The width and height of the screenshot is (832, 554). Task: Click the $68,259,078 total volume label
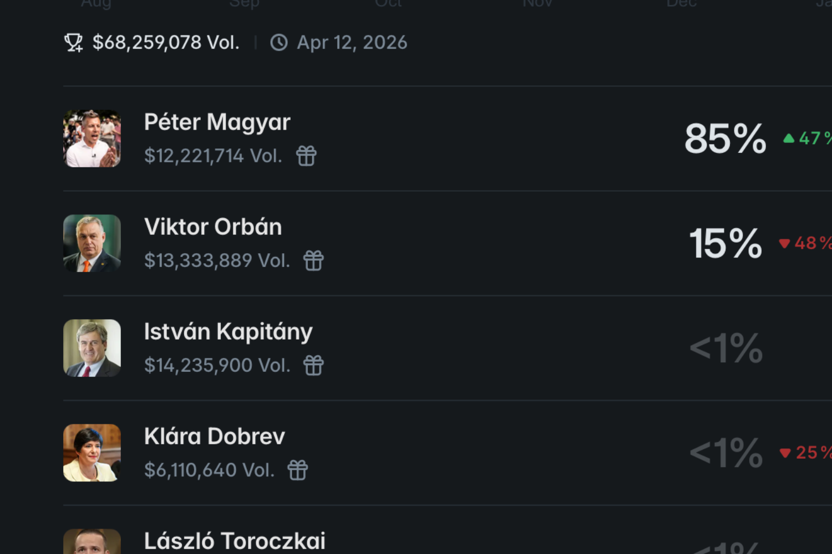166,43
